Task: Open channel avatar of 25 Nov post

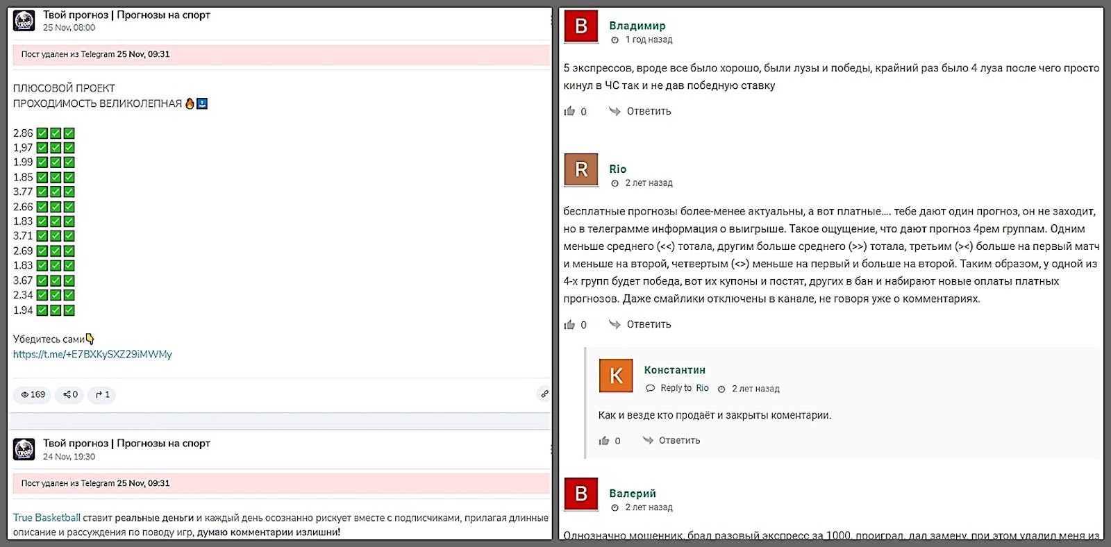Action: pyautogui.click(x=24, y=21)
